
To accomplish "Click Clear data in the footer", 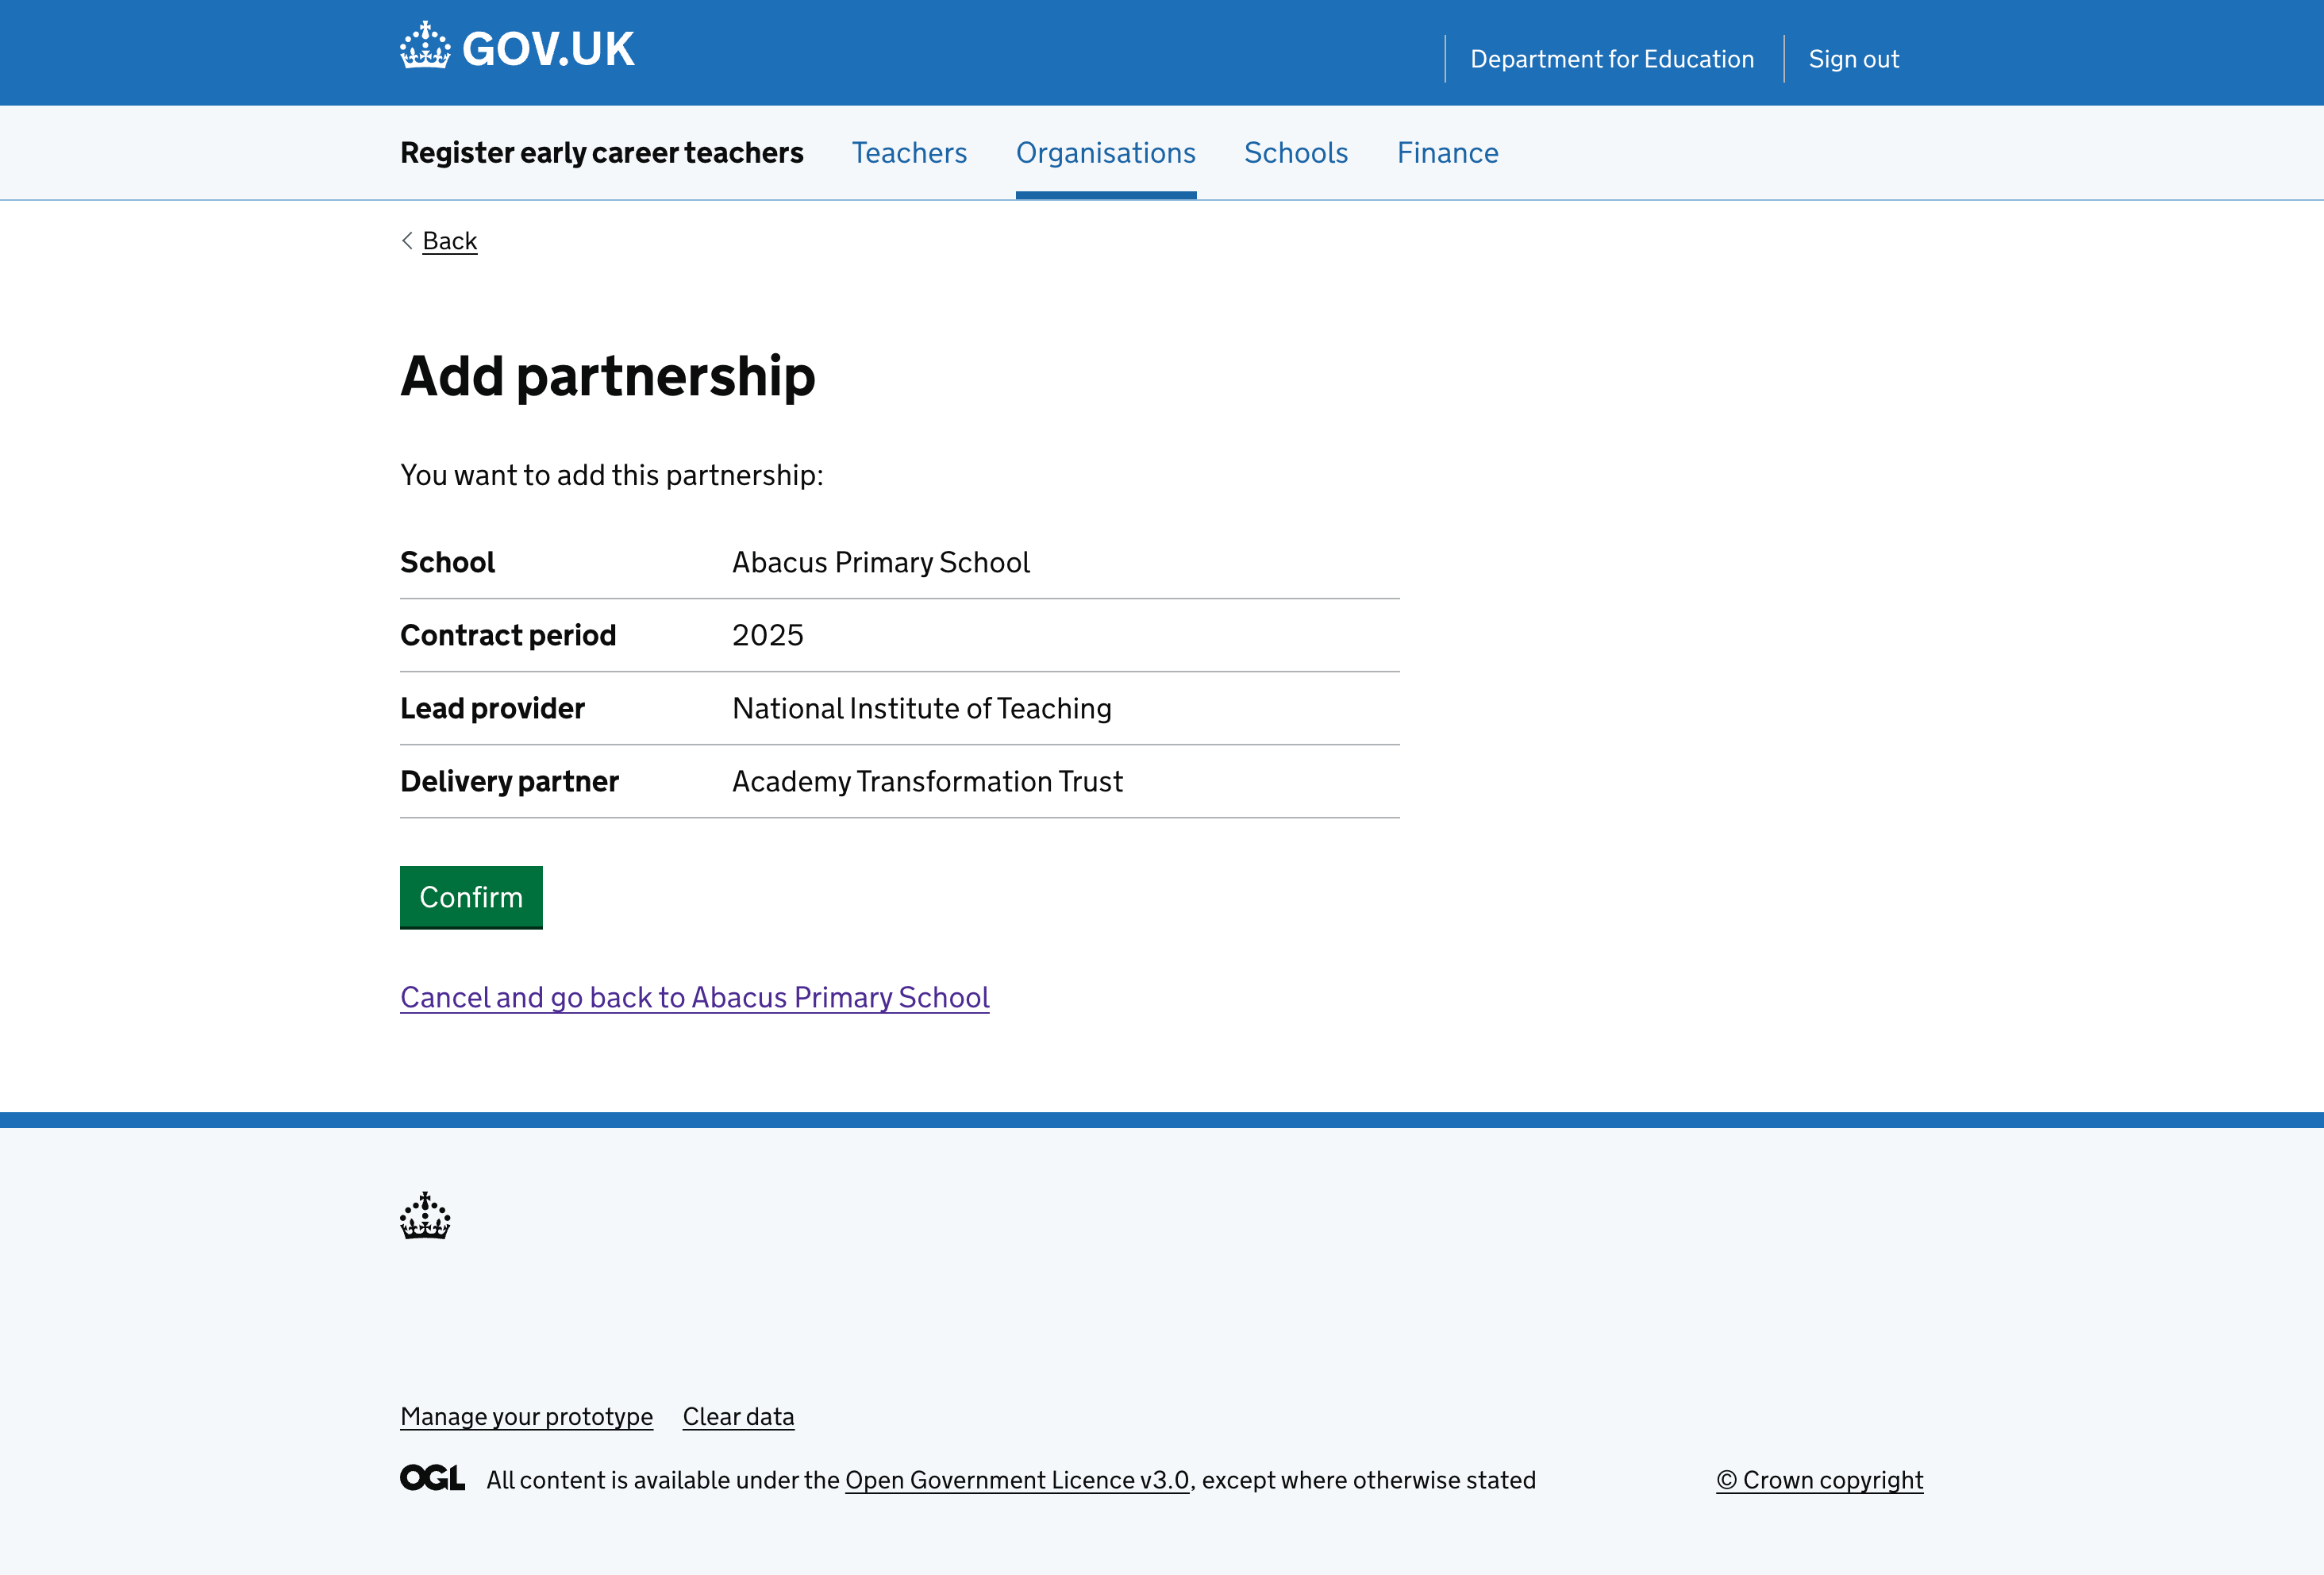I will pyautogui.click(x=738, y=1416).
